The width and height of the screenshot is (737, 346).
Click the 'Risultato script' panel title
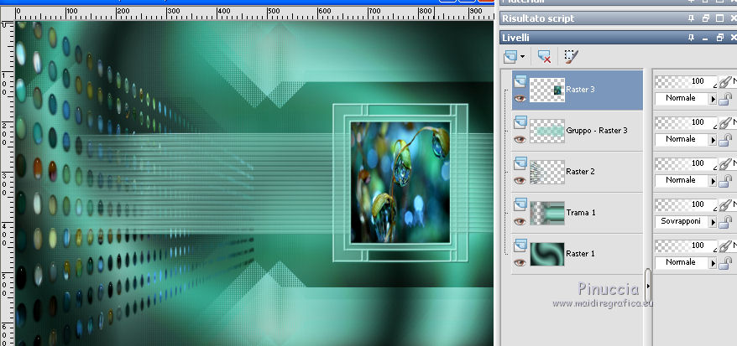pos(538,18)
